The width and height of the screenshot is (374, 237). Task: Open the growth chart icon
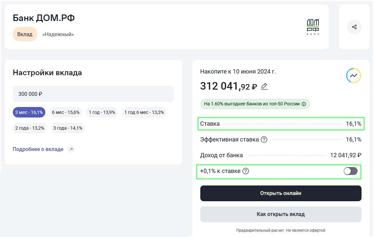point(354,75)
